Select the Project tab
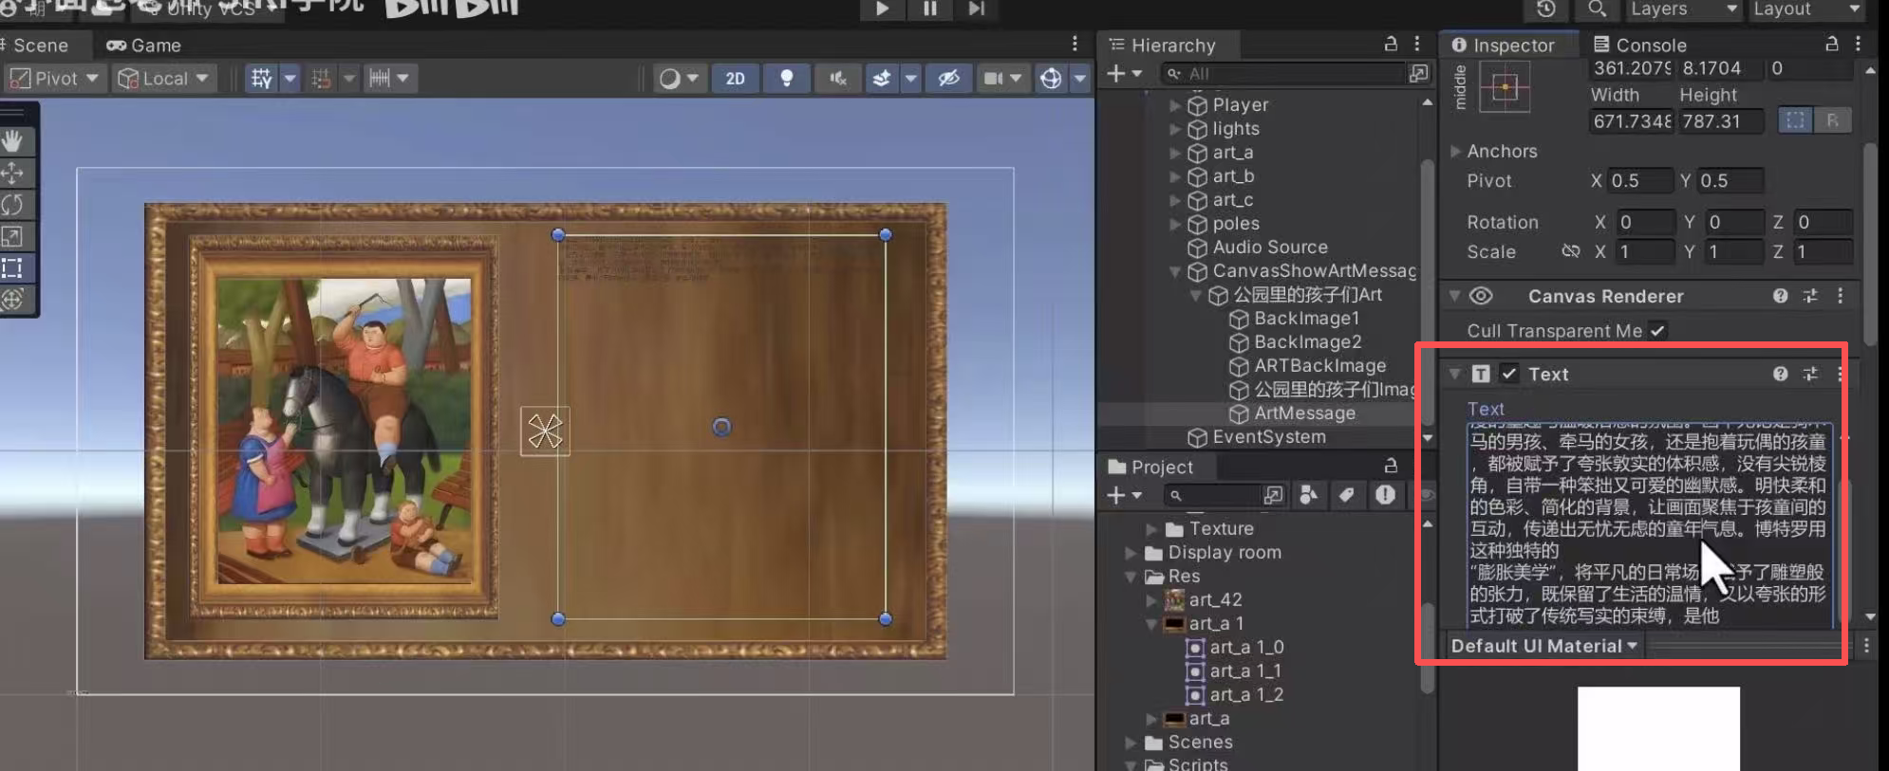 click(1150, 467)
